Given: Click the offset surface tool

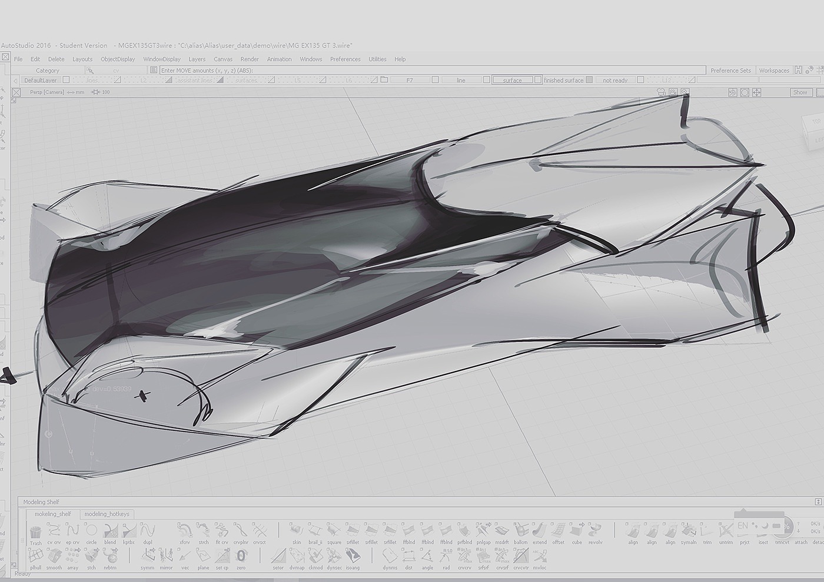Looking at the screenshot, I should pyautogui.click(x=558, y=531).
